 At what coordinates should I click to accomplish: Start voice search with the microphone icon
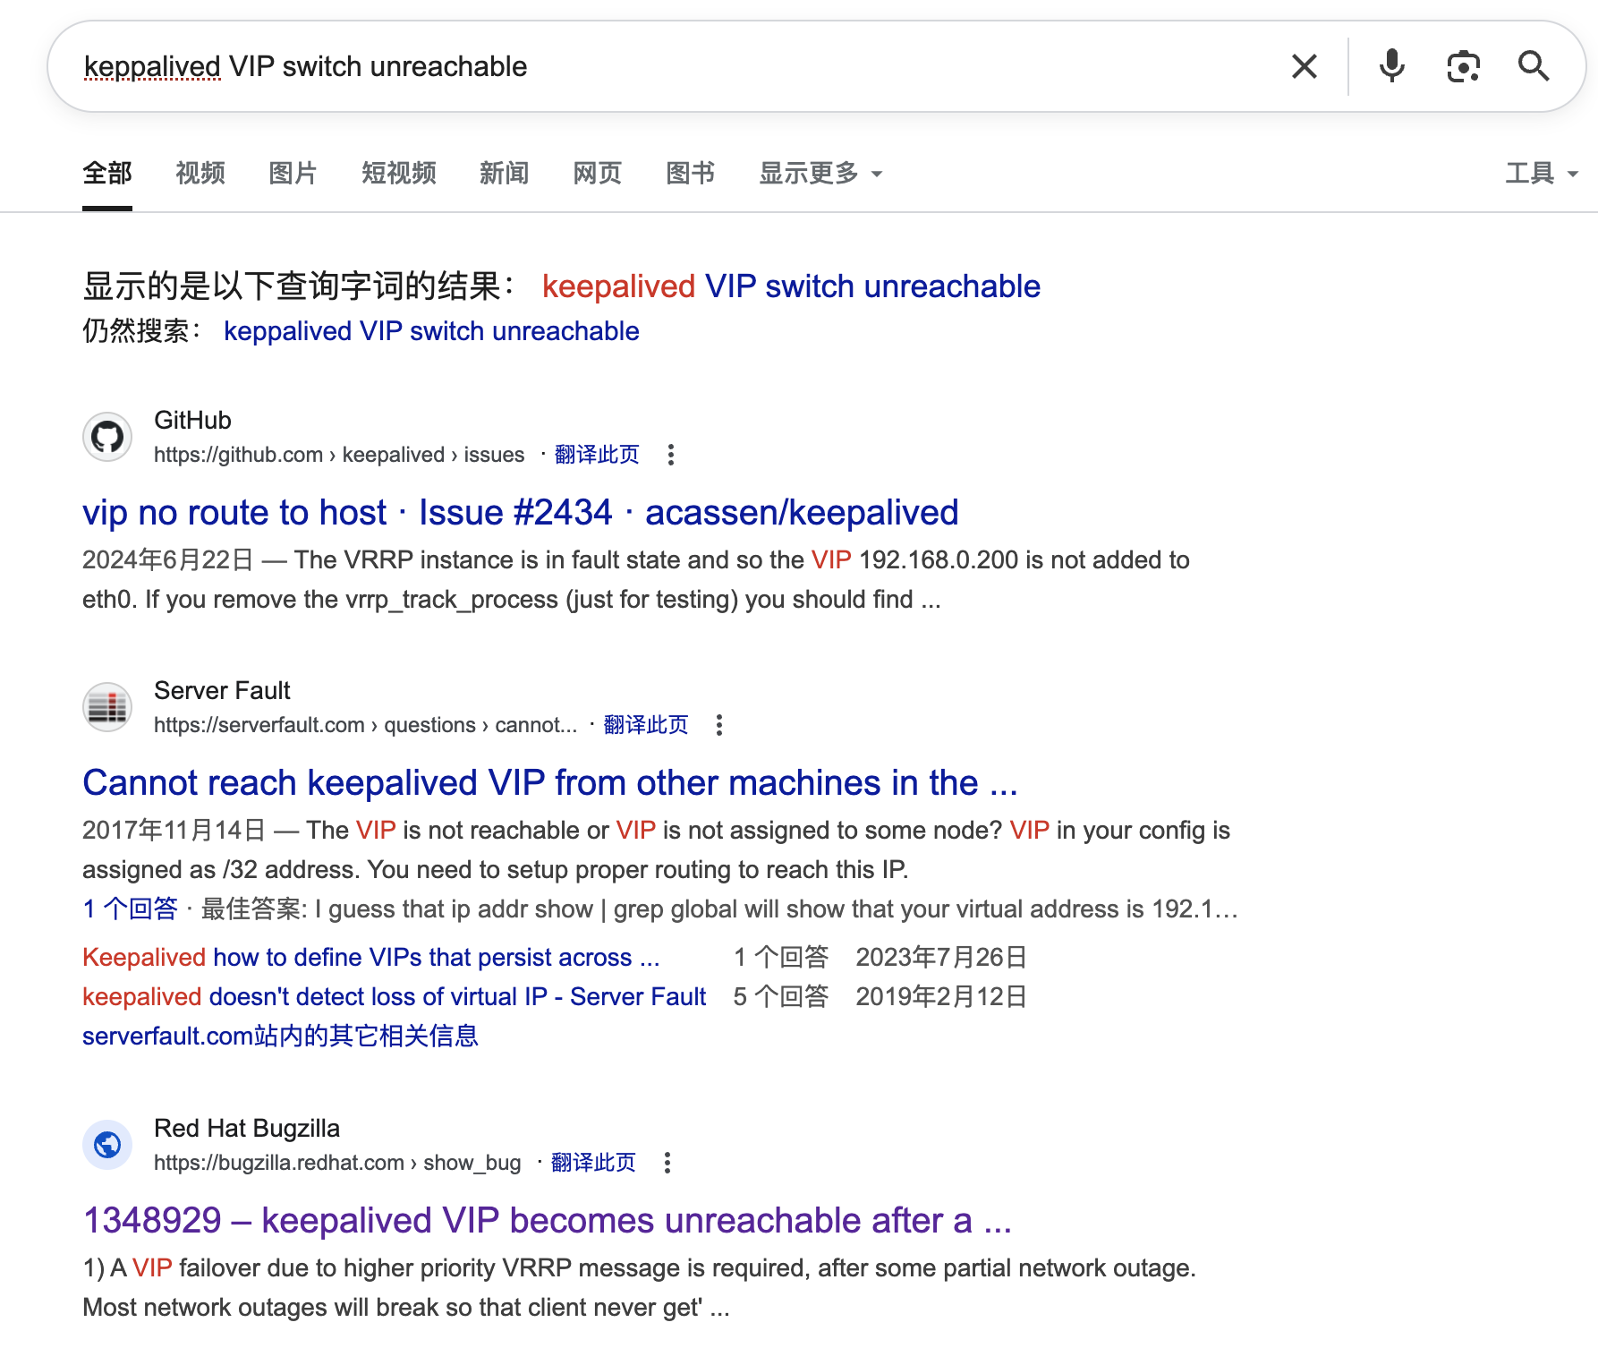pyautogui.click(x=1392, y=66)
